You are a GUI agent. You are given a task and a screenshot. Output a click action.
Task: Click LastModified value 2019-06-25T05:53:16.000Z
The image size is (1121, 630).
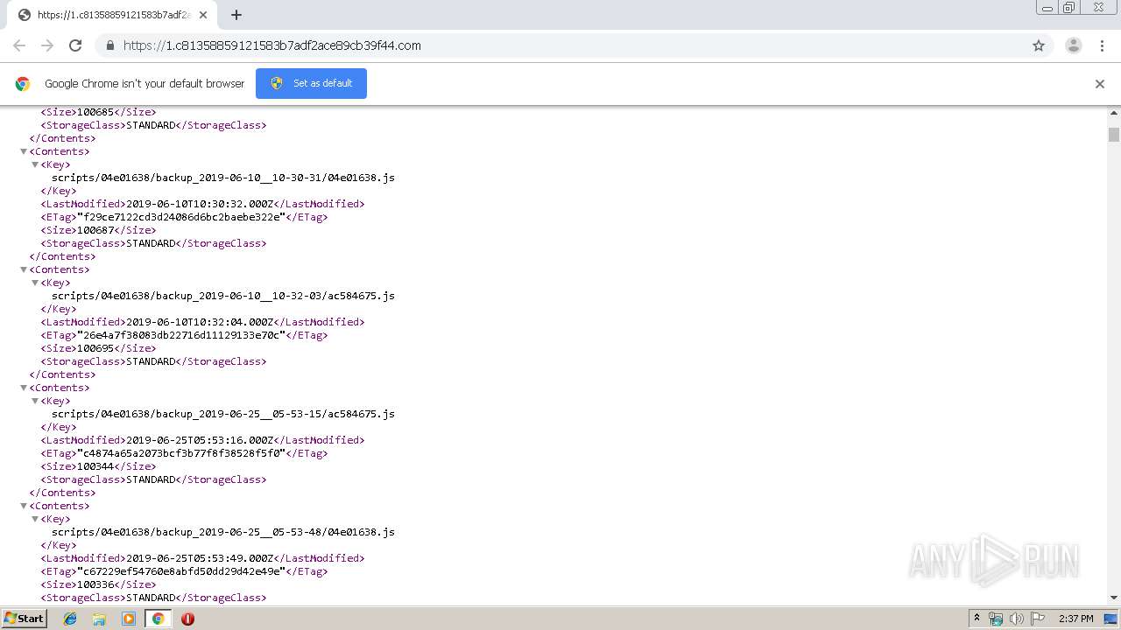(x=200, y=440)
